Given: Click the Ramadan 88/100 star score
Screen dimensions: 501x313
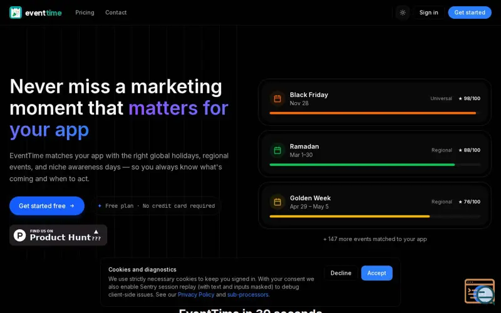Looking at the screenshot, I should pyautogui.click(x=469, y=150).
